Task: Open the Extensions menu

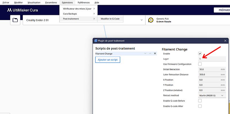Action: 67,3
